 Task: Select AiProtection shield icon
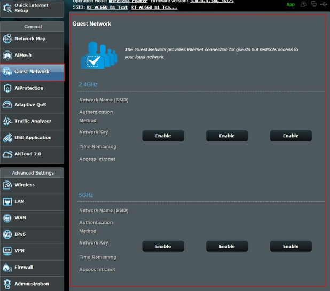coord(7,88)
